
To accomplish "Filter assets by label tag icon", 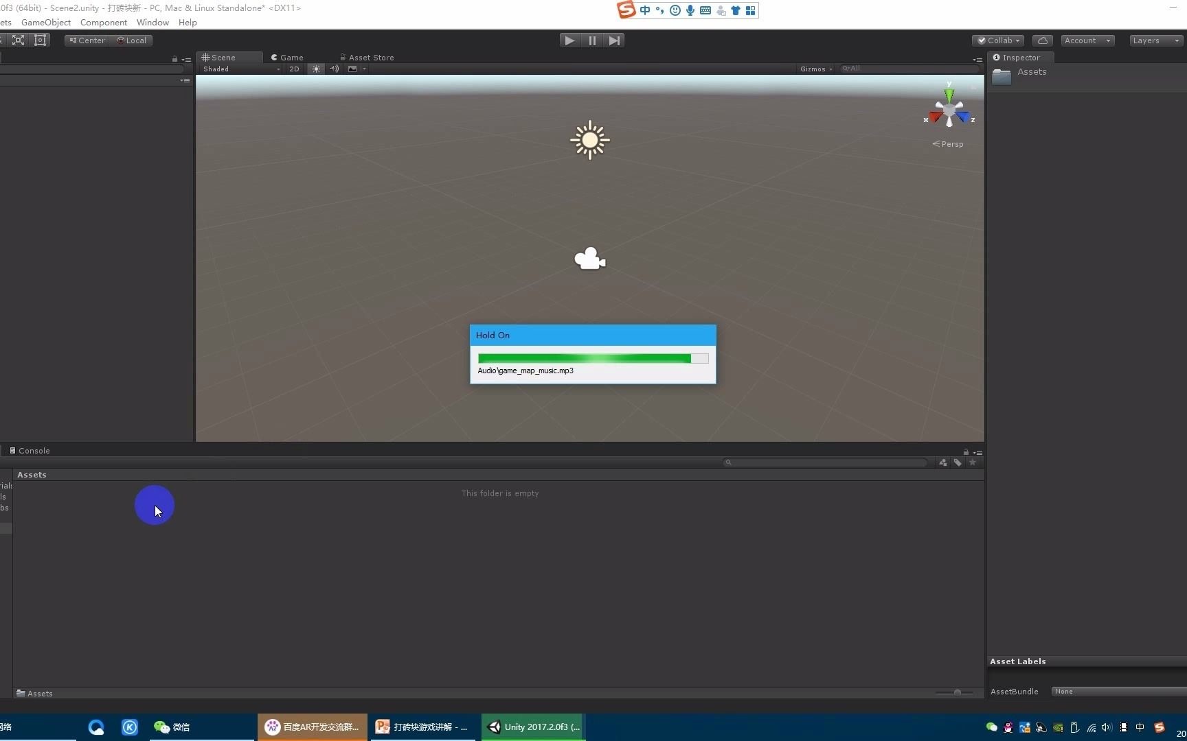I will click(958, 462).
